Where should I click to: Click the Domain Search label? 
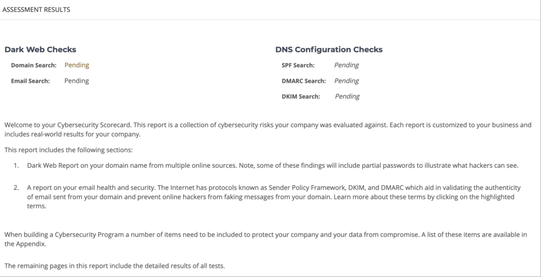coord(33,65)
